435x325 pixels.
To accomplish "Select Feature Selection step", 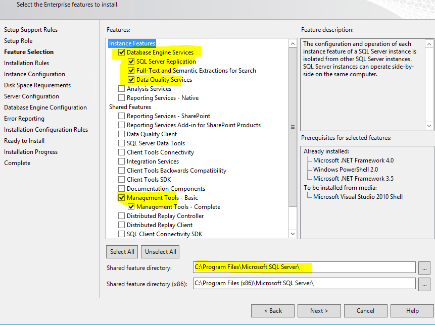I will click(29, 52).
